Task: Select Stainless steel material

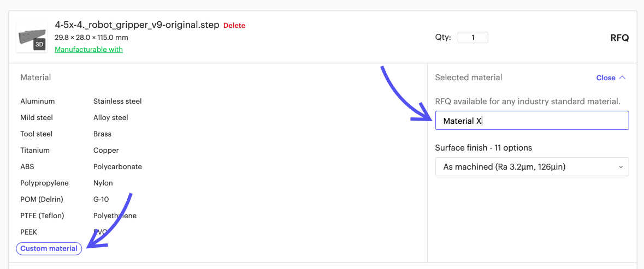Action: pyautogui.click(x=117, y=101)
